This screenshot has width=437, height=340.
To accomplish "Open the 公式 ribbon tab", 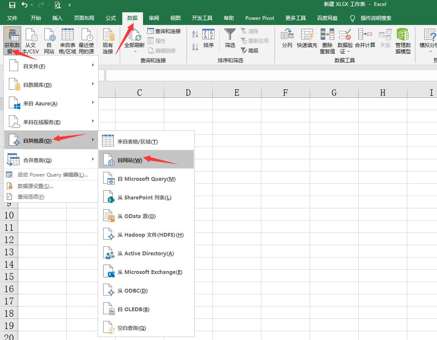I will click(x=111, y=18).
